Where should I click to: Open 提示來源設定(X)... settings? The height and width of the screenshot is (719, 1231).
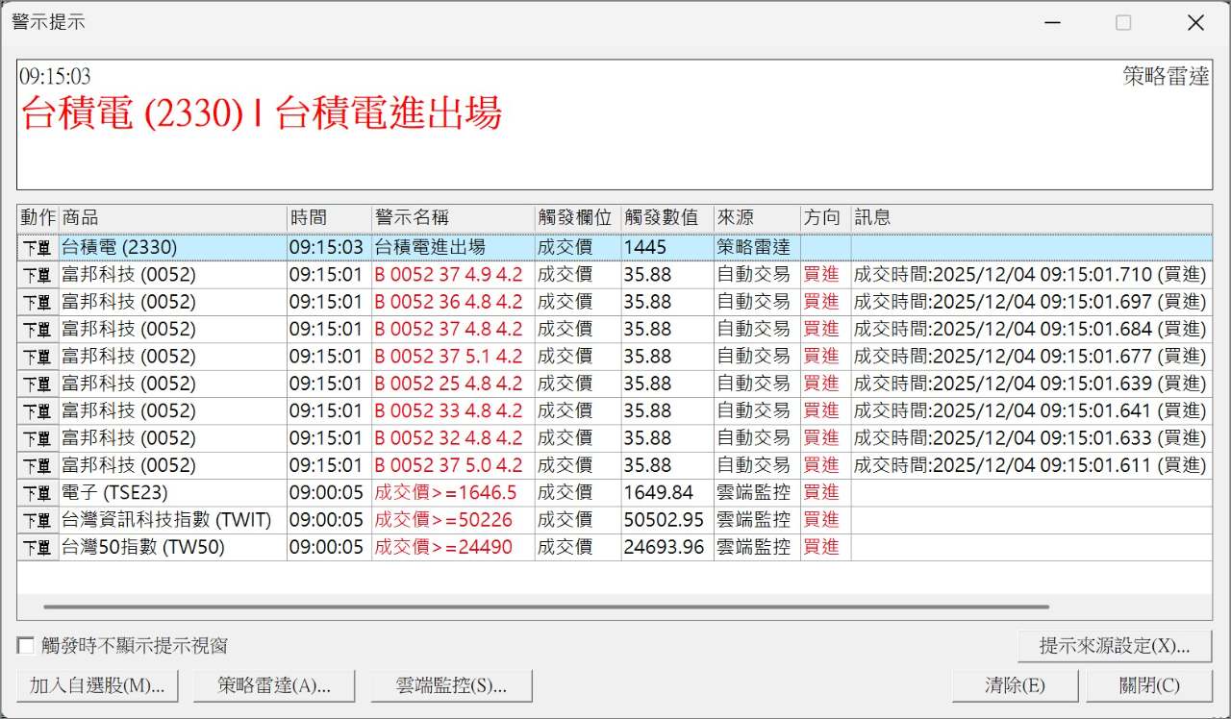[1114, 646]
